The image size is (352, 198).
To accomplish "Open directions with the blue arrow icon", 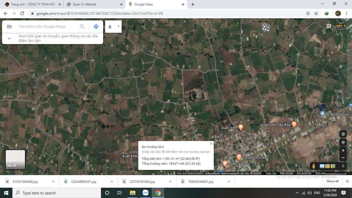I will 96,27.
